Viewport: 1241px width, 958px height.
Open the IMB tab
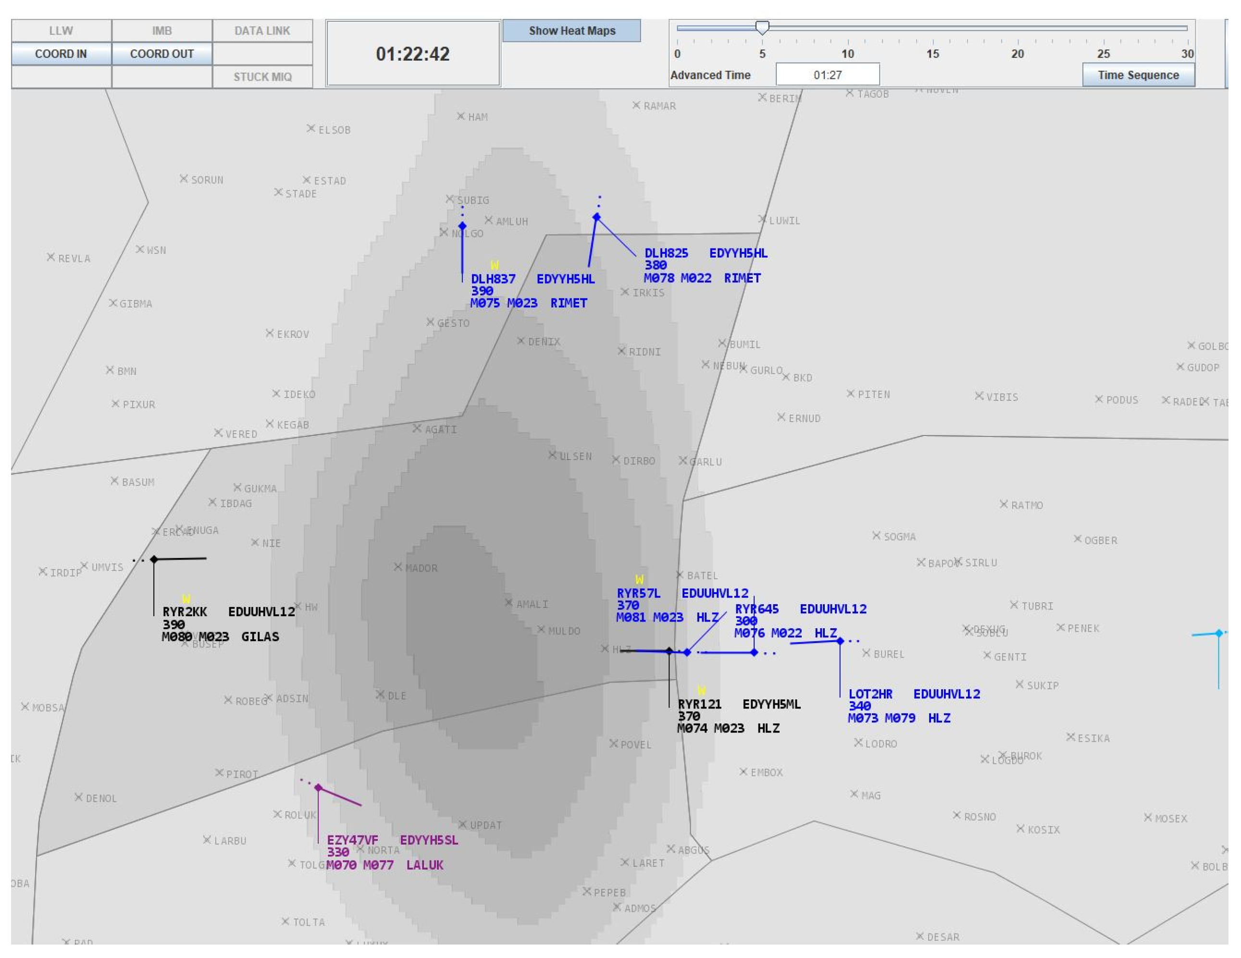pos(161,31)
